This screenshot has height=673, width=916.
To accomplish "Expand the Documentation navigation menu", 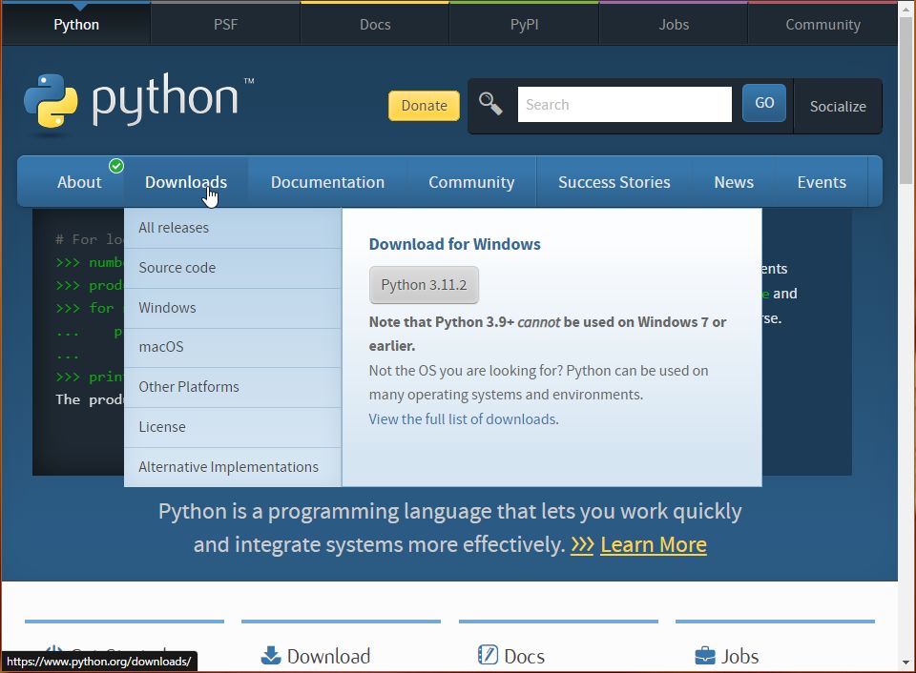I will click(x=327, y=182).
